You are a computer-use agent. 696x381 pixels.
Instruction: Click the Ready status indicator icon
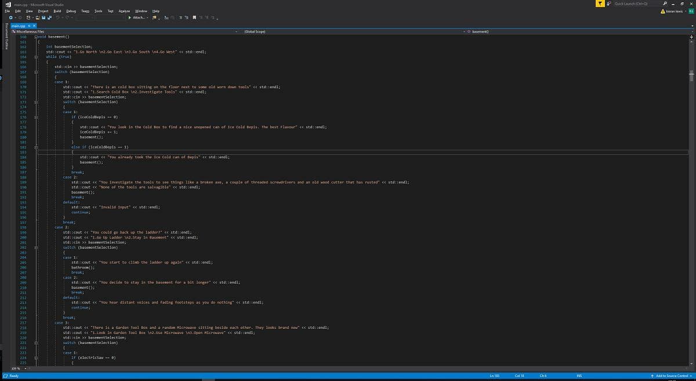pos(5,376)
